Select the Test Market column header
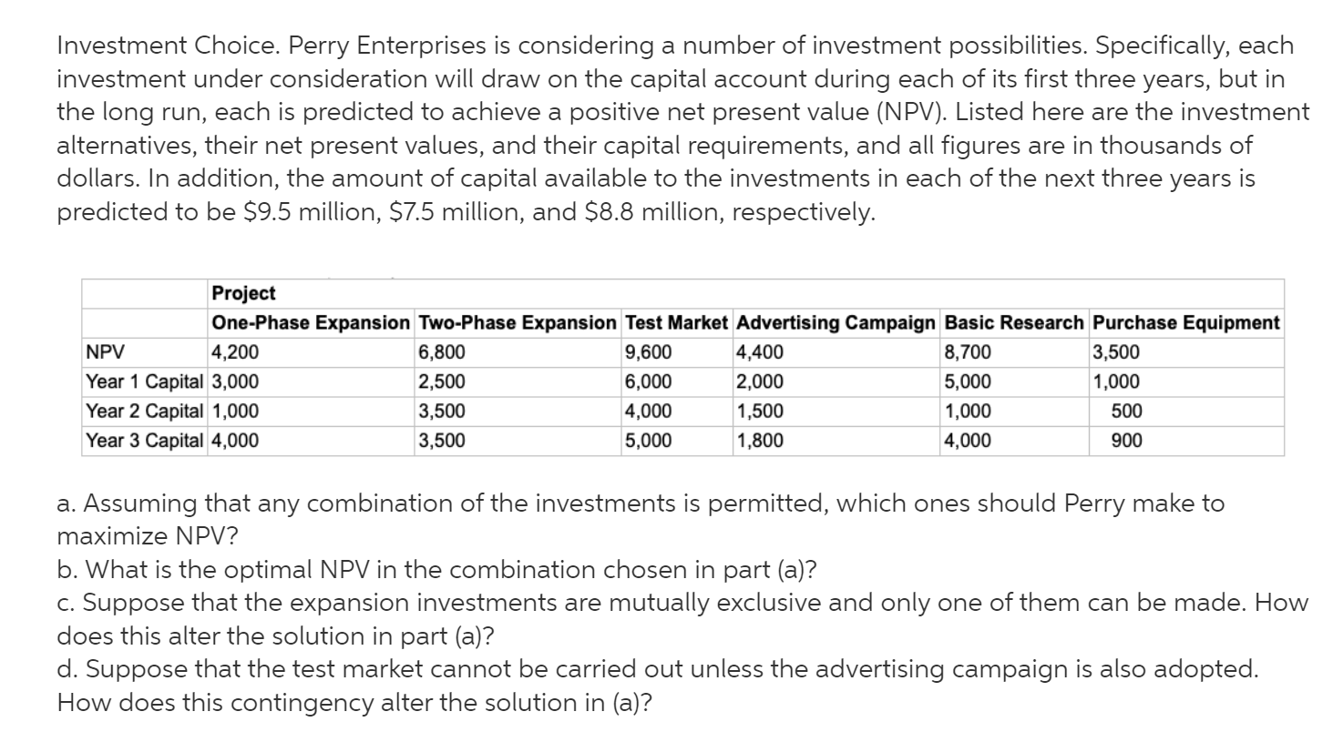The height and width of the screenshot is (732, 1333). pos(676,323)
